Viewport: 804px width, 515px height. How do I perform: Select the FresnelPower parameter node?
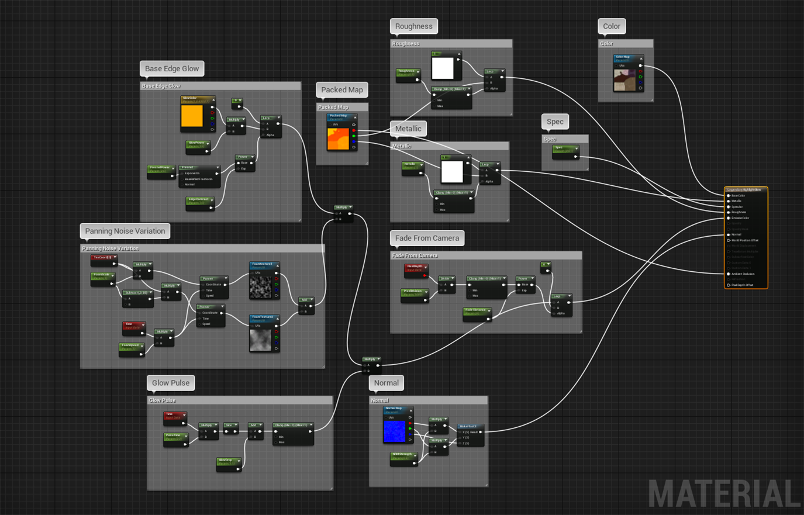161,171
